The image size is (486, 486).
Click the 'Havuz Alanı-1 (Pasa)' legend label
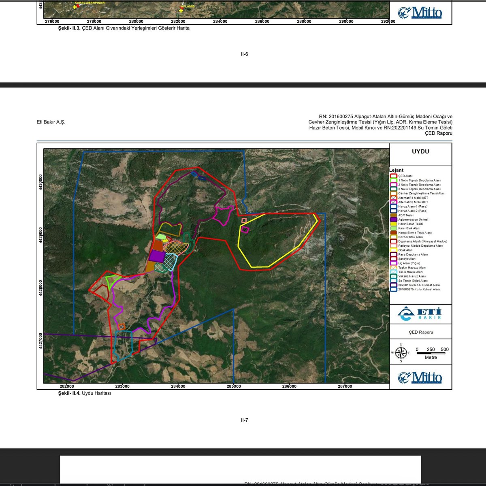pos(413,207)
